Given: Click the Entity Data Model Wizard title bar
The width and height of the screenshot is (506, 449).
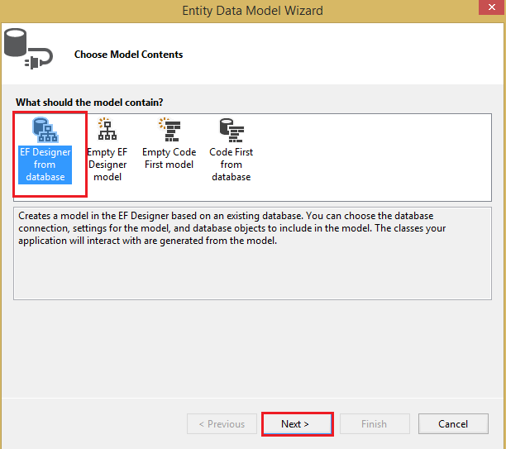Looking at the screenshot, I should (x=252, y=11).
